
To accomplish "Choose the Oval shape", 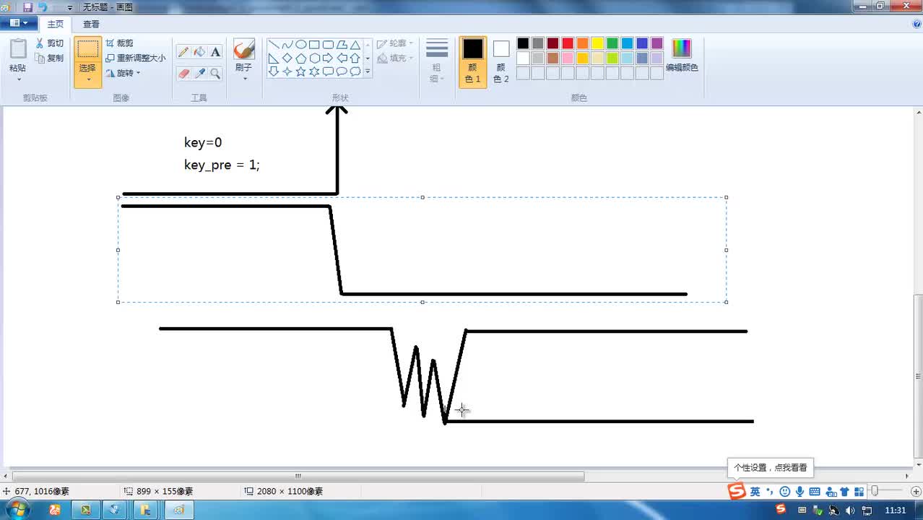I will pos(300,45).
